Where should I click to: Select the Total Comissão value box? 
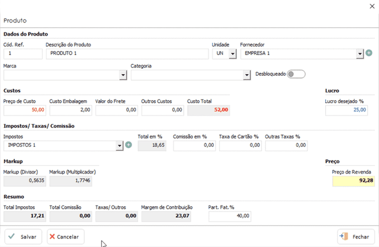tap(71, 216)
